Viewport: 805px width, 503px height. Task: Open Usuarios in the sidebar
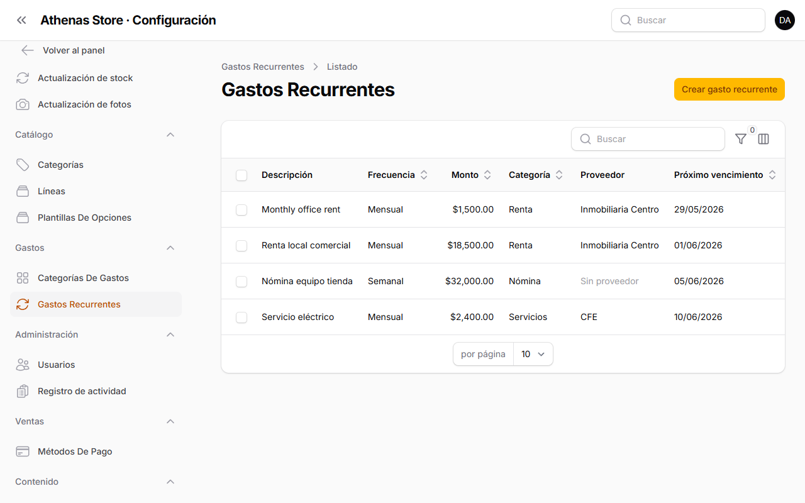point(96,365)
